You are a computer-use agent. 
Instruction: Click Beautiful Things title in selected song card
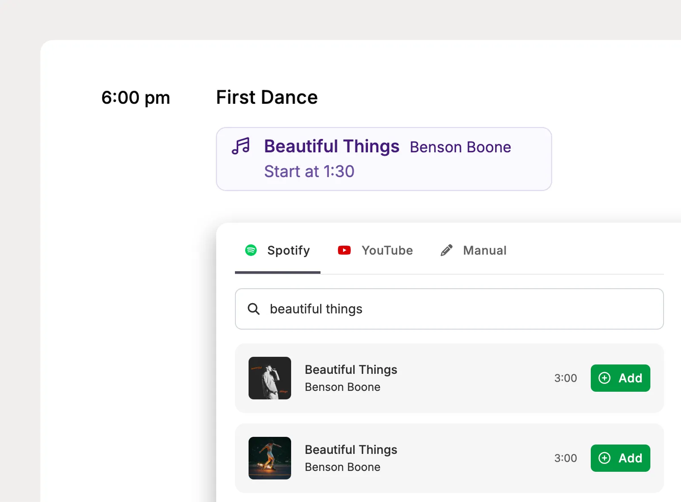pyautogui.click(x=332, y=146)
